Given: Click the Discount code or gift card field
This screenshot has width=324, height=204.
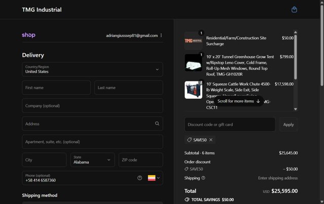Looking at the screenshot, I should [x=230, y=125].
